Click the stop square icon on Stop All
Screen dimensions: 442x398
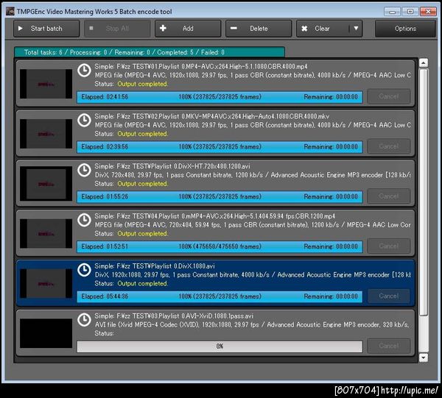pos(91,28)
